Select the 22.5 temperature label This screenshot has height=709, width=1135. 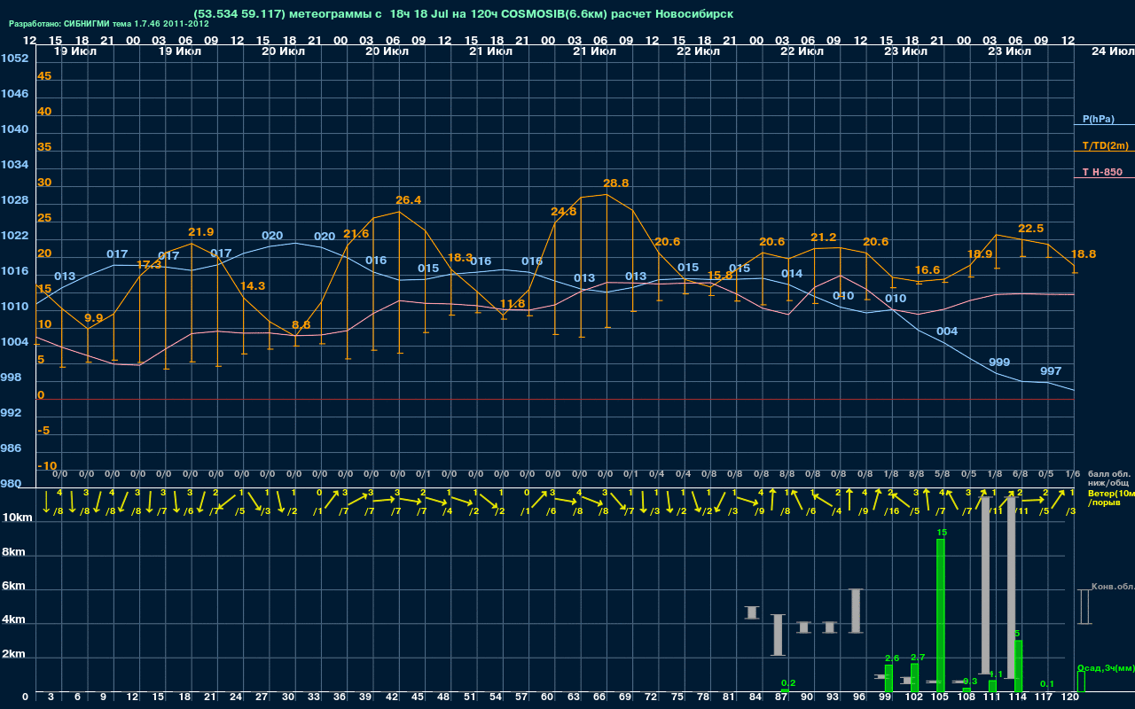[x=1030, y=228]
